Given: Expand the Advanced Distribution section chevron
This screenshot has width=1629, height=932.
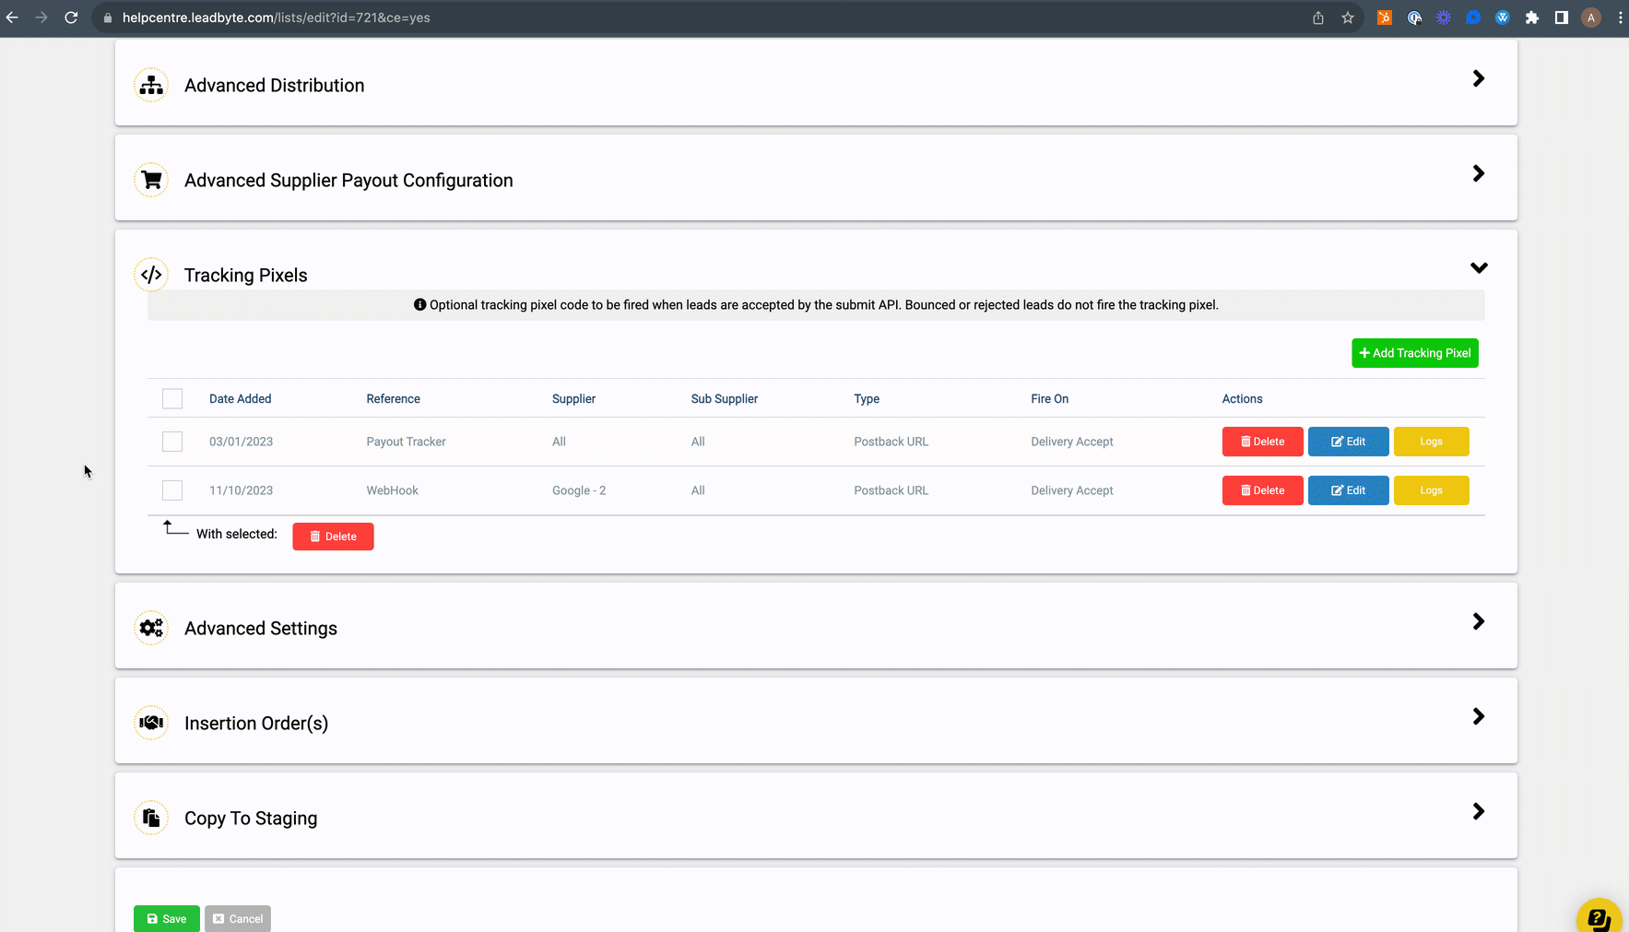Looking at the screenshot, I should (1479, 78).
